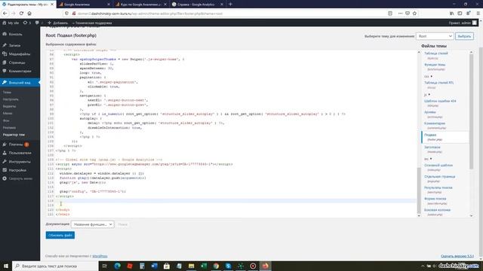Open the Windows Start button
Screen dimensions: 483x271
point(6,266)
